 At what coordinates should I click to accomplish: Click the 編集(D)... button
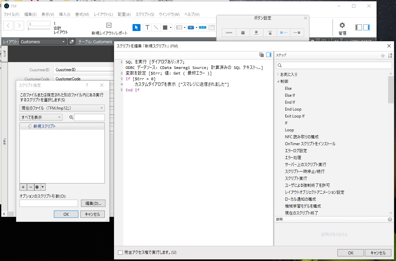(93, 203)
